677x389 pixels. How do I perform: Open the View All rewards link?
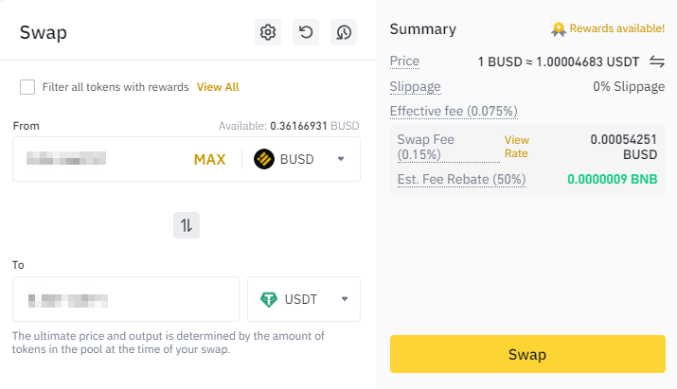[218, 87]
